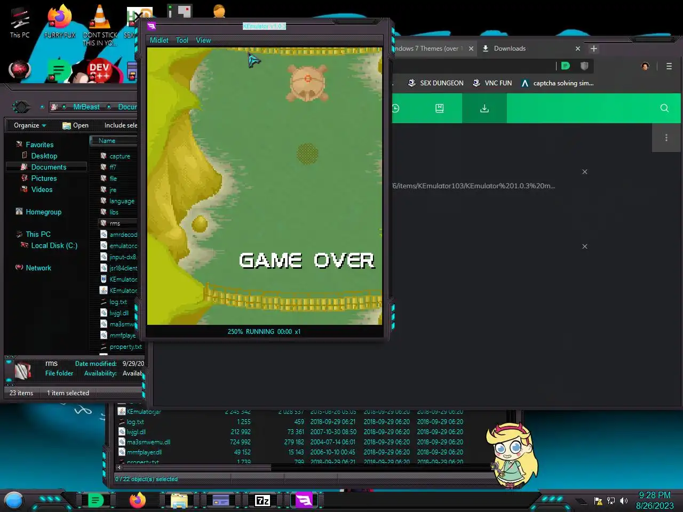Select Local Disk (C:) in navigation pane
This screenshot has width=683, height=512.
coord(54,245)
